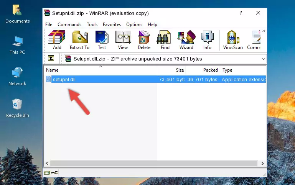Run the Test archive tool

point(102,40)
